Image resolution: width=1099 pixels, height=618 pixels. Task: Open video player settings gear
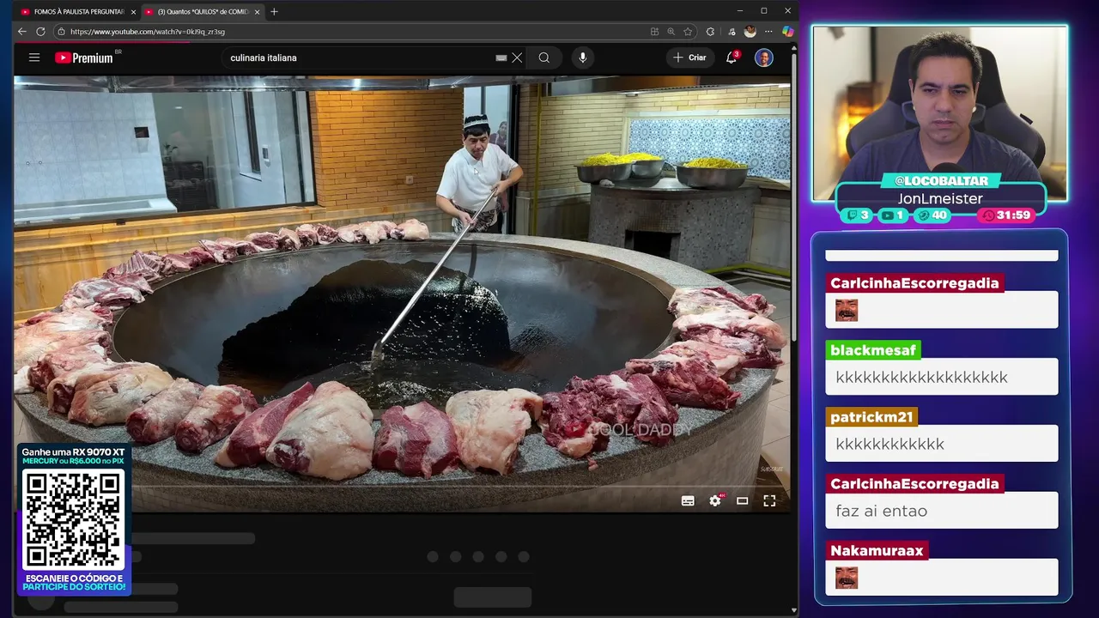715,501
